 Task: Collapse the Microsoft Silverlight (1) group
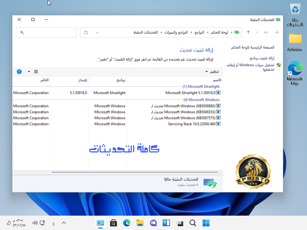click(201, 86)
